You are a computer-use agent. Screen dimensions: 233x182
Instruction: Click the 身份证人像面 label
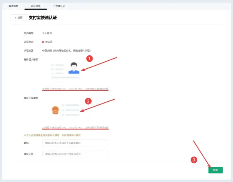coord(31,60)
